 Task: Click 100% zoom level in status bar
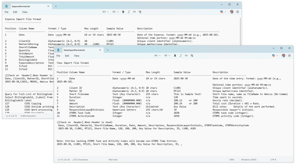pyautogui.click(x=232, y=159)
